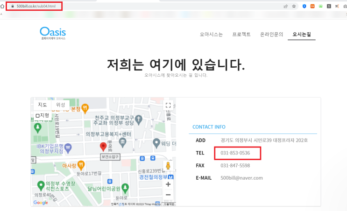Bookmark this page with the star icon
Viewport: 347px width, 211px height.
(x=294, y=6)
